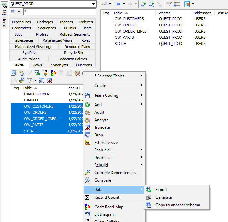Image resolution: width=228 pixels, height=222 pixels.
Task: Click the top toolbar filter funnel
Action: point(169,4)
